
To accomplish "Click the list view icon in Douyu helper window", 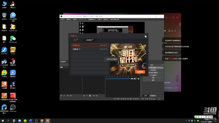I will (x=169, y=31).
